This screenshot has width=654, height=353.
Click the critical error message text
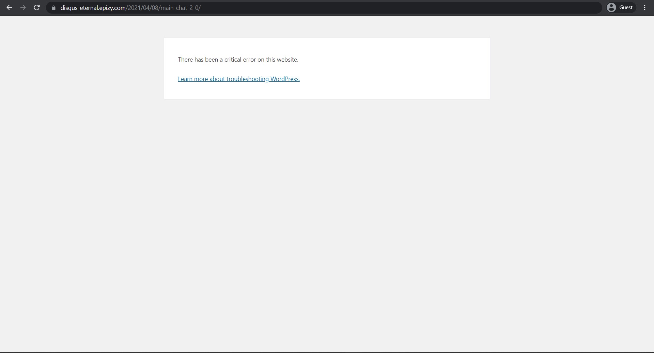238,60
